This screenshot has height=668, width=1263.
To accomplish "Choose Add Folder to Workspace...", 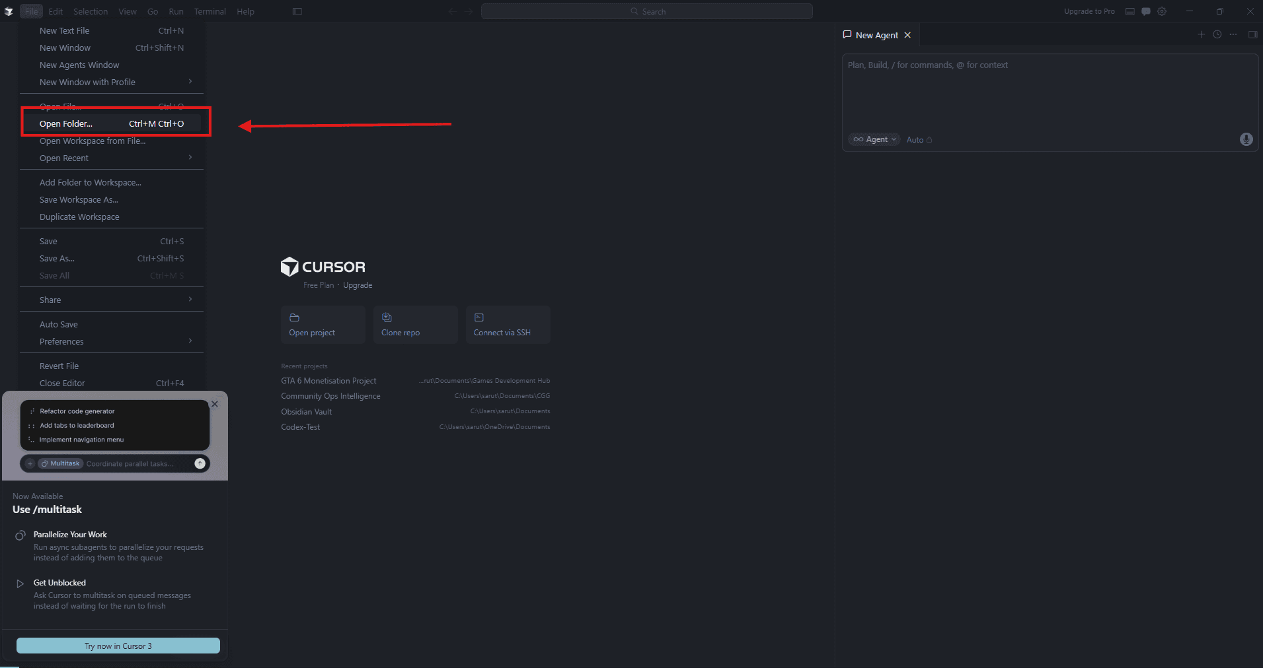I will [x=112, y=182].
